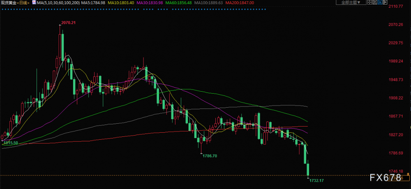Click the 2110.77 price axis label
411x189 pixels.
coord(396,6)
